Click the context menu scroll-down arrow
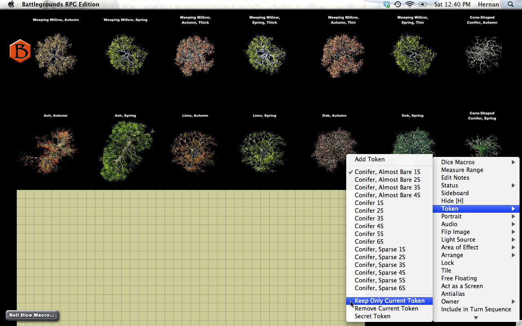This screenshot has width=522, height=326. click(476, 317)
